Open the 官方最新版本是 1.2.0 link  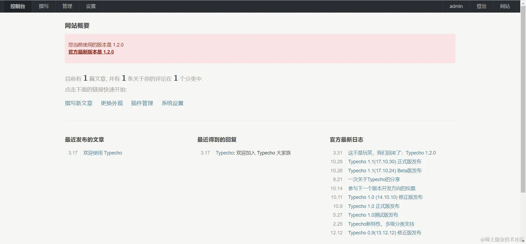(x=91, y=52)
